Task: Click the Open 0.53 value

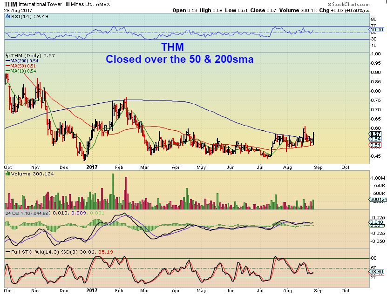Action: 185,10
